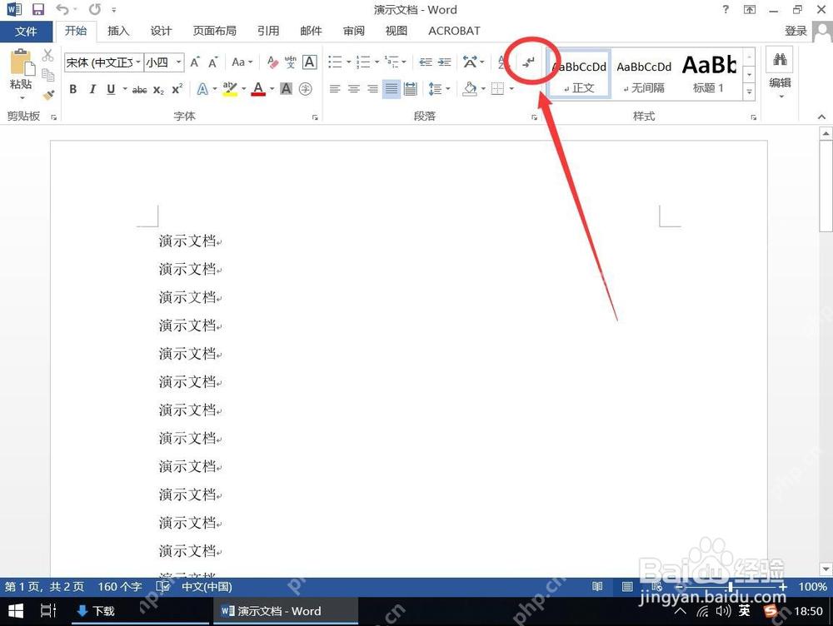Switch to Web Layout view icon

(x=657, y=587)
